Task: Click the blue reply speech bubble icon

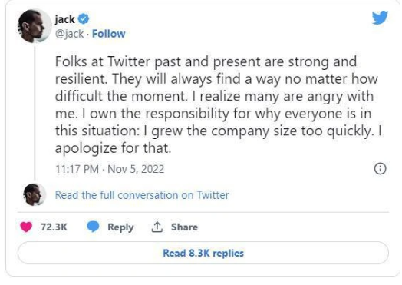Action: click(x=93, y=227)
